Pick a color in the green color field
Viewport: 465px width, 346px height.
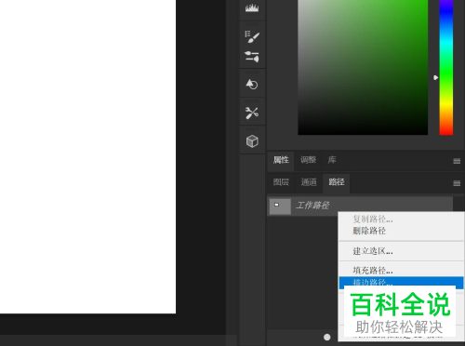tap(363, 67)
